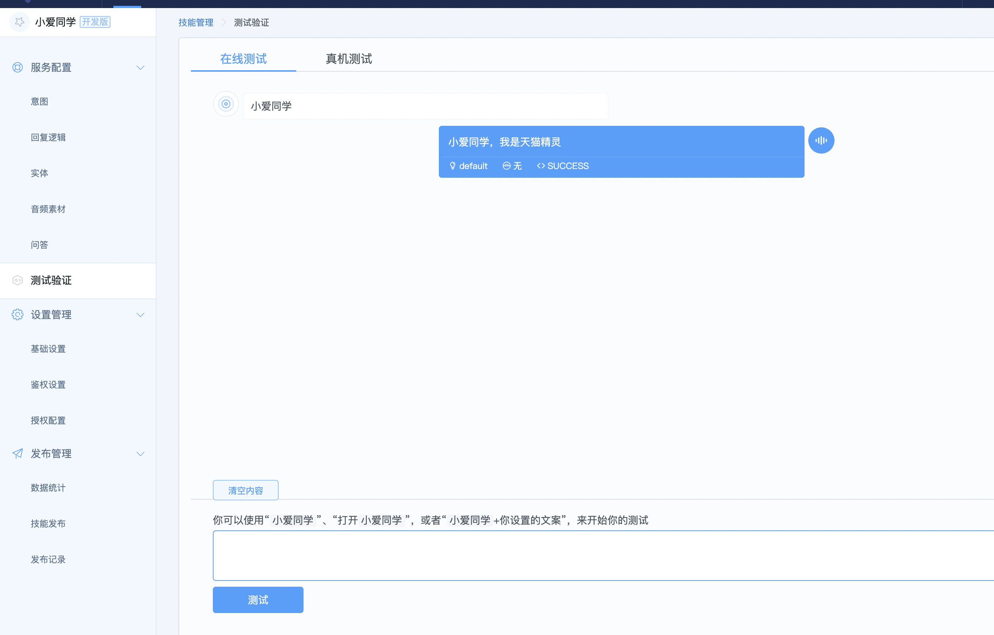994x635 pixels.
Task: Click the default lightbulb intent icon
Action: point(452,166)
